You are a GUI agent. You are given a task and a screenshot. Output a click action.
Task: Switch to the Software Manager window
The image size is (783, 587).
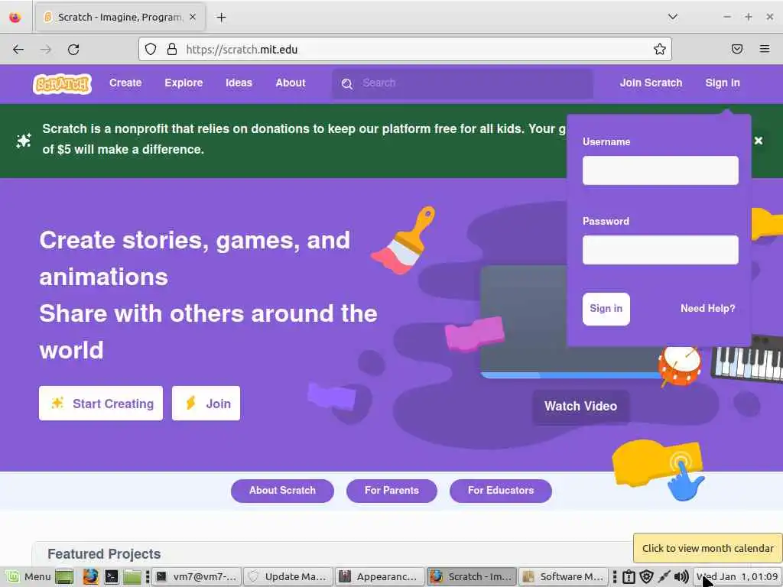pyautogui.click(x=564, y=577)
